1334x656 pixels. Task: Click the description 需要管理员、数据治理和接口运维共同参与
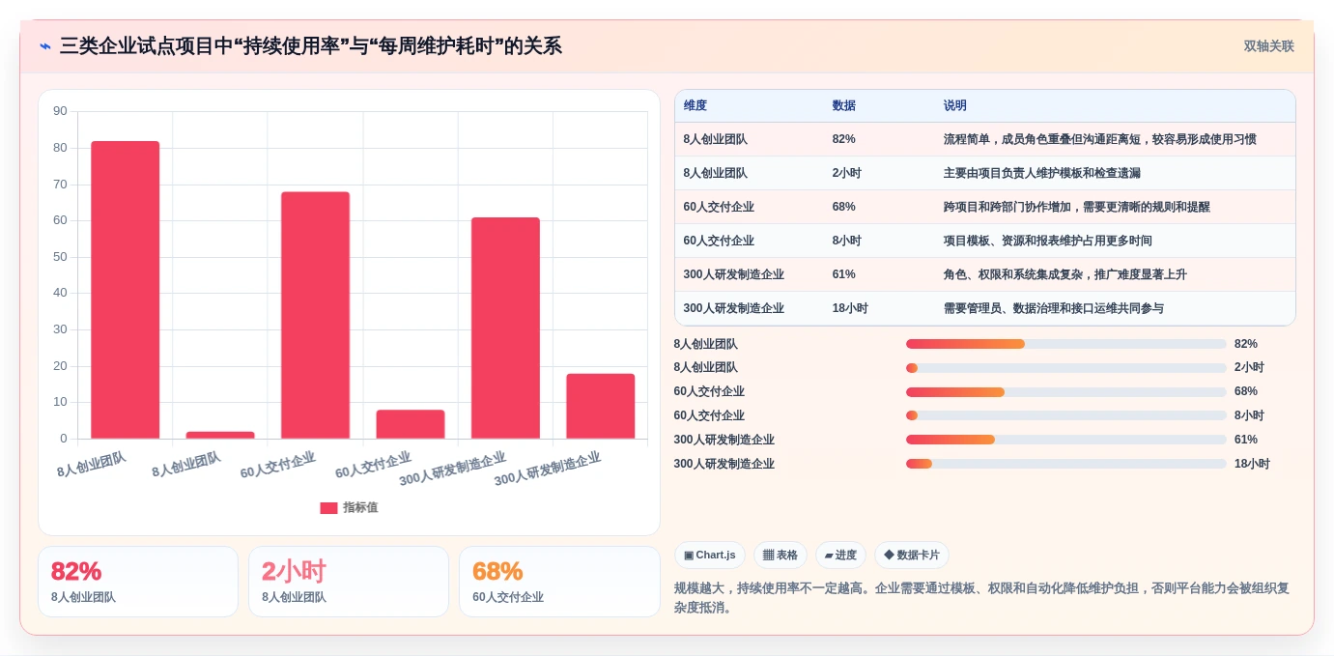[x=1054, y=308]
